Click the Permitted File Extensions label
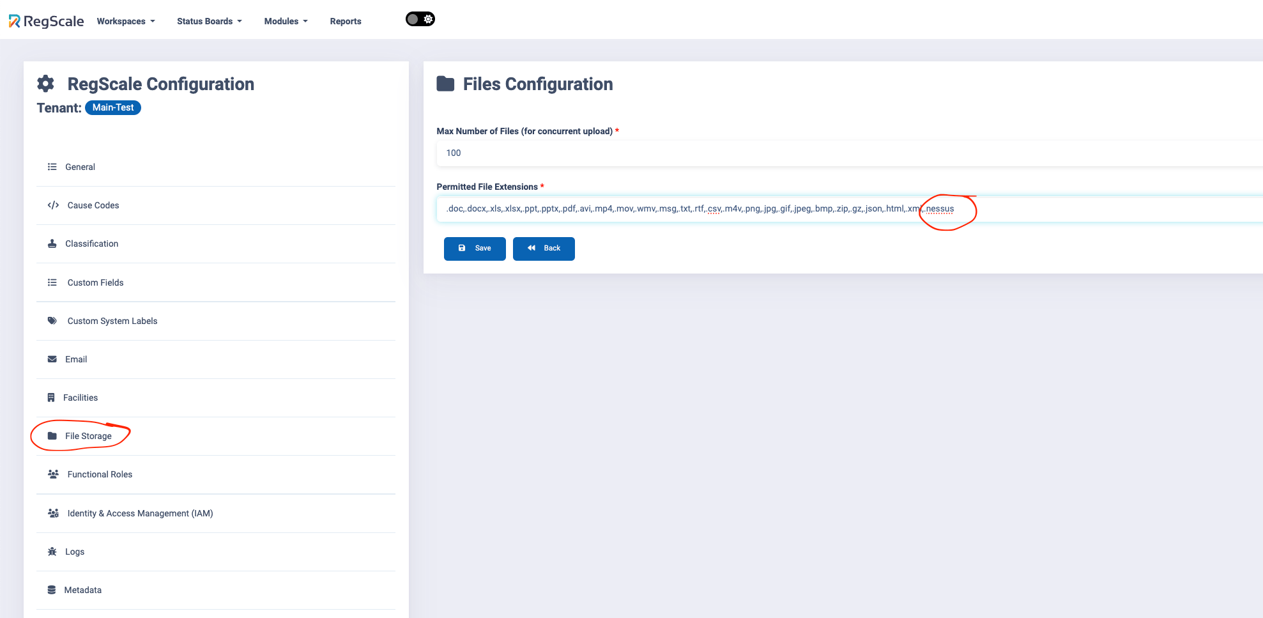 point(487,187)
